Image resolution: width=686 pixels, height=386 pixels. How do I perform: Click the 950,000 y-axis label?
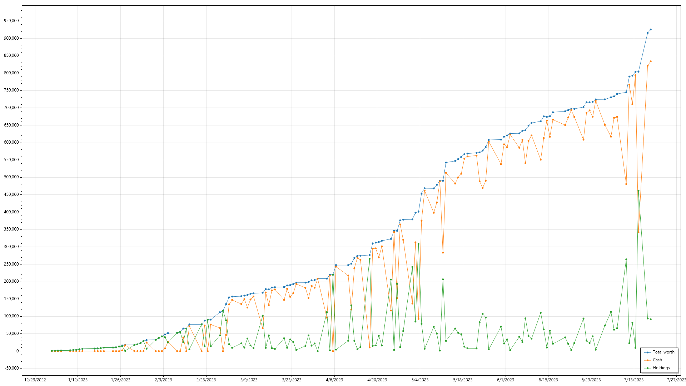pos(11,21)
